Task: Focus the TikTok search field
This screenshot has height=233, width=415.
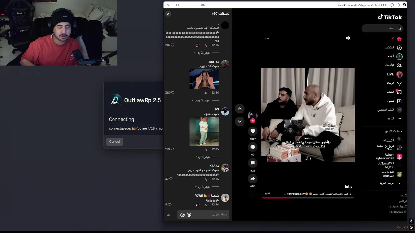Action: 383,28
